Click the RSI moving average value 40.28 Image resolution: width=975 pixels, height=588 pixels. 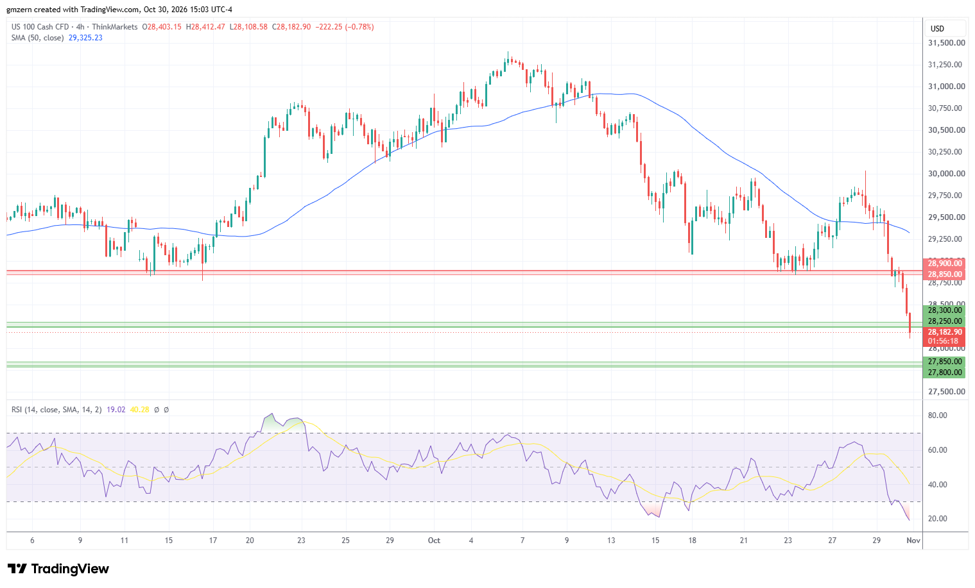pos(139,410)
